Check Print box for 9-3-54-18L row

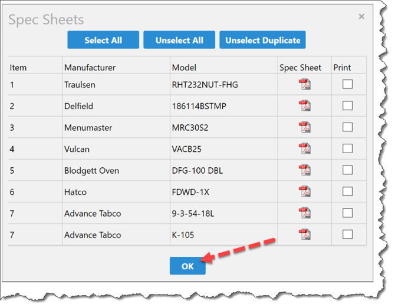347,213
